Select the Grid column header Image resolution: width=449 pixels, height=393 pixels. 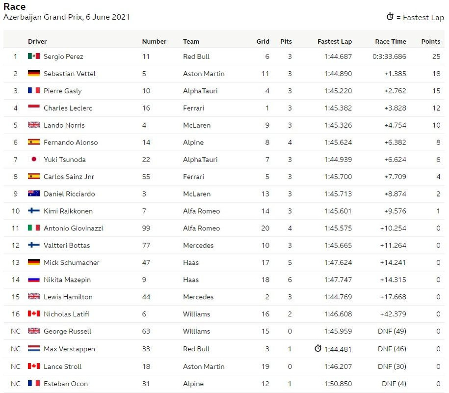[x=263, y=41]
